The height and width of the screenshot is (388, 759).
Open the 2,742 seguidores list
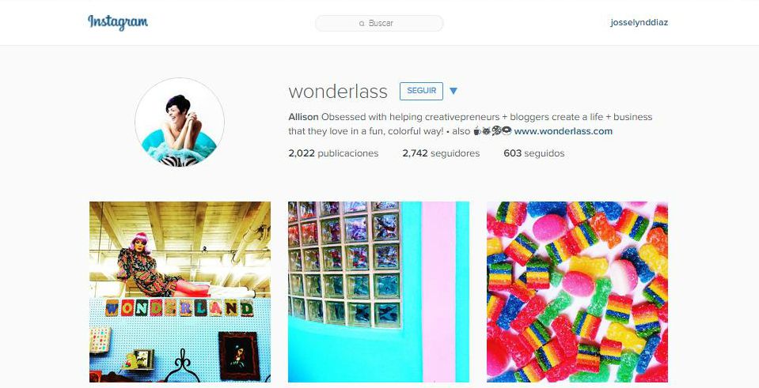[x=441, y=153]
